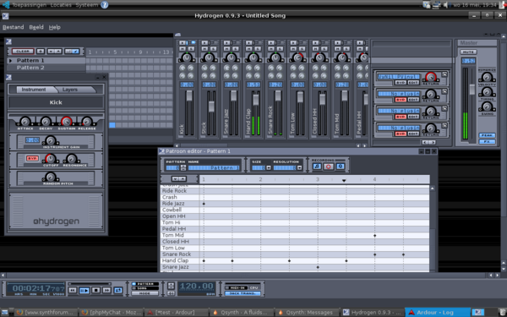Viewport: 507px width, 317px height.
Task: Toggle the loop song button
Action: (x=118, y=290)
